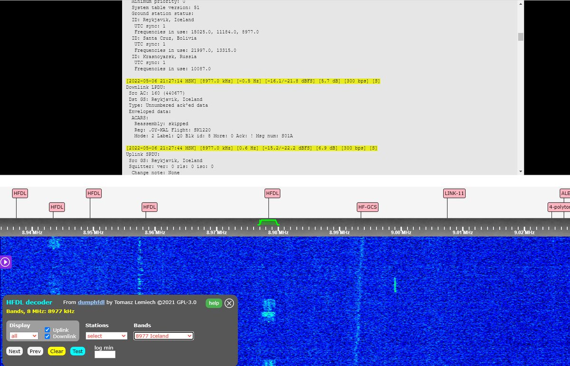Screen dimensions: 570x366
Task: Select the HFDL label near 8.96 MHz
Action: click(x=150, y=207)
